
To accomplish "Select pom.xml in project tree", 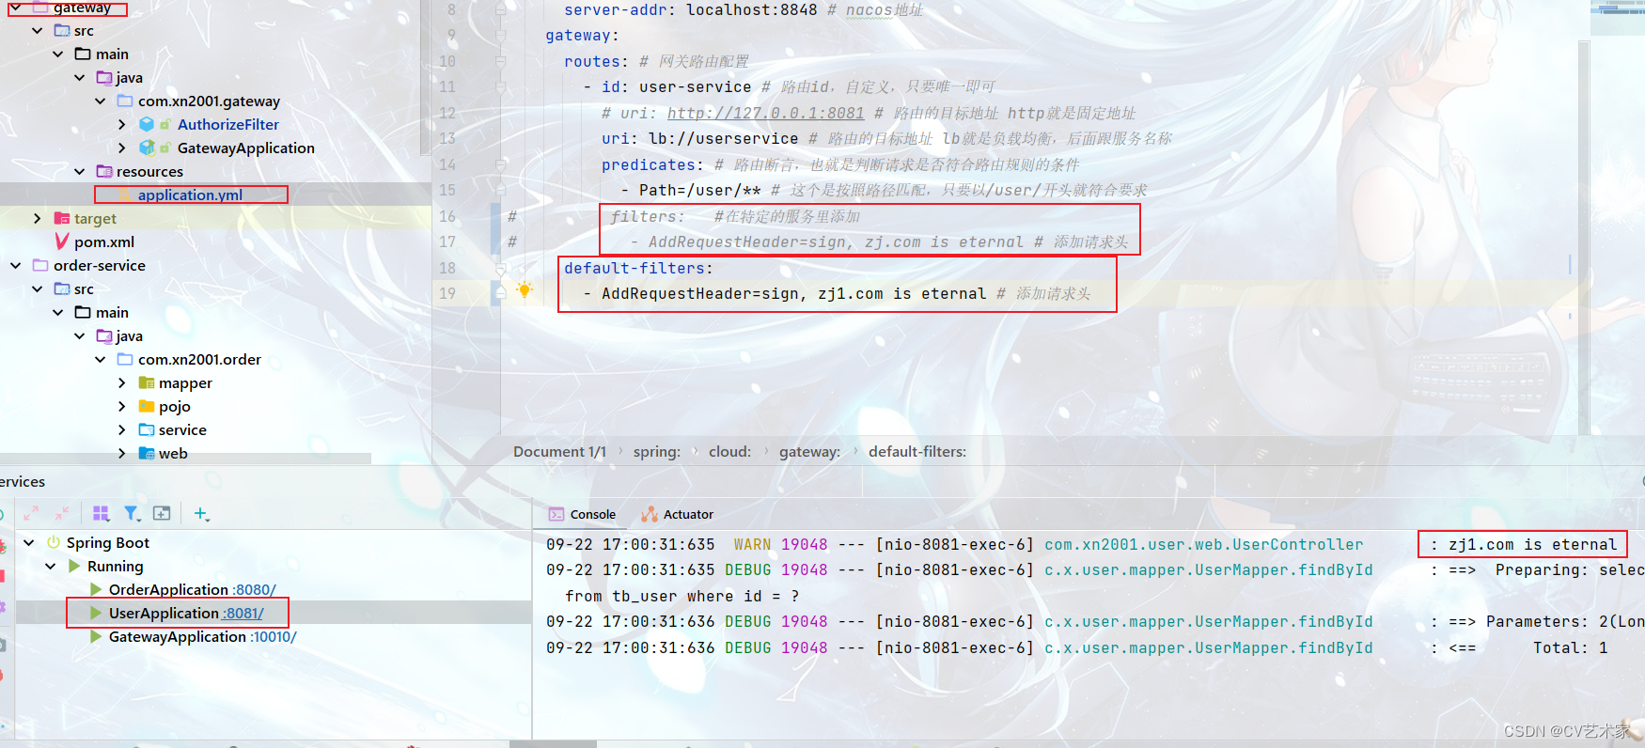I will pyautogui.click(x=104, y=242).
